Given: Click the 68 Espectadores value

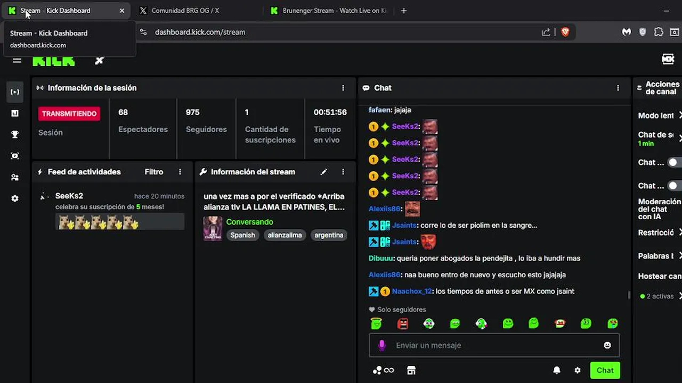Looking at the screenshot, I should tap(123, 112).
